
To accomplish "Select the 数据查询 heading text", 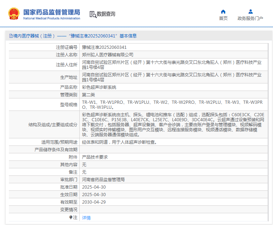I will (x=106, y=14).
